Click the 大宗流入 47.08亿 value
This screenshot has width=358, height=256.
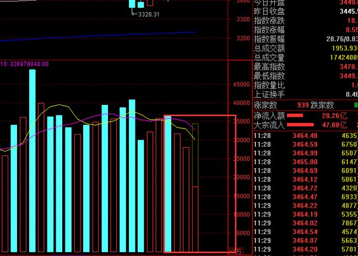tap(334, 125)
